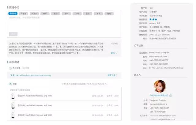
Task: Click the first thermos product thumbnail
Action: [x=13, y=96]
